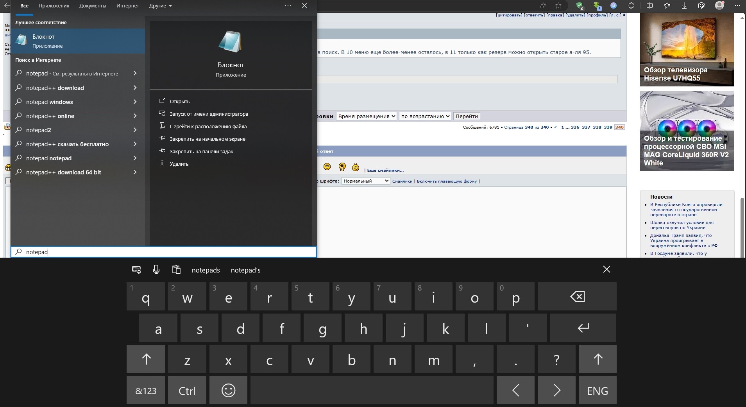The width and height of the screenshot is (746, 407).
Task: Open the green download-arrow extension icon
Action: coord(597,6)
